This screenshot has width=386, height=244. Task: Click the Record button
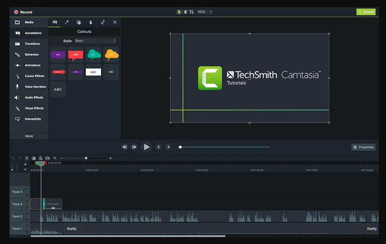23,12
